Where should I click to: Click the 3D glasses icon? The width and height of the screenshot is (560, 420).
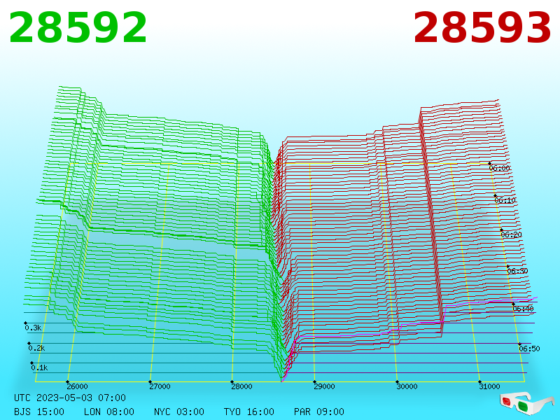click(527, 402)
